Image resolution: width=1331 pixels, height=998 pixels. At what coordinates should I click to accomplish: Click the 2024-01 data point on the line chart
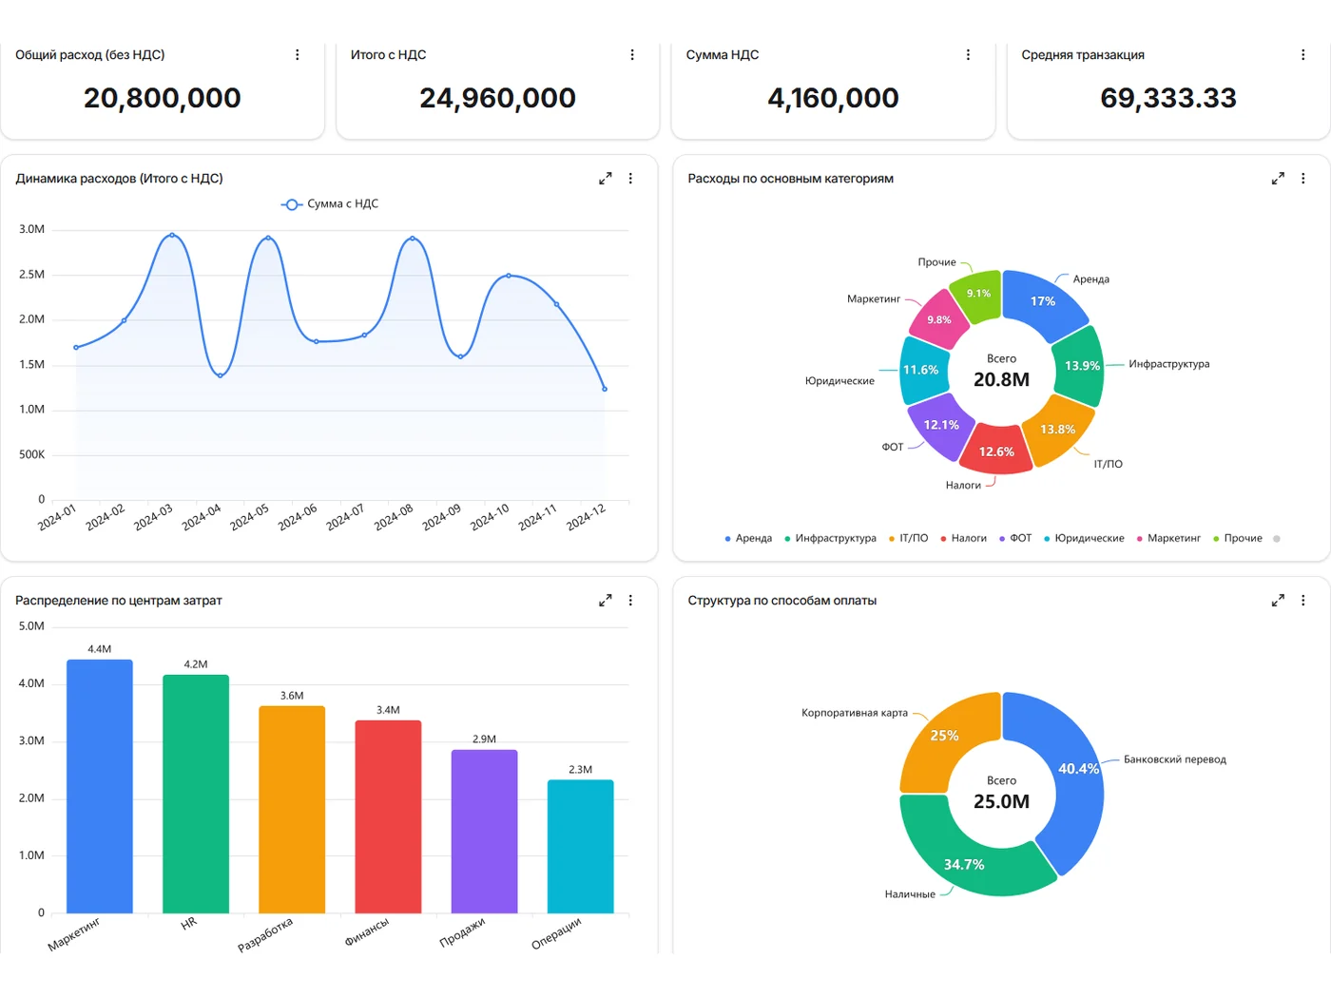(x=76, y=348)
